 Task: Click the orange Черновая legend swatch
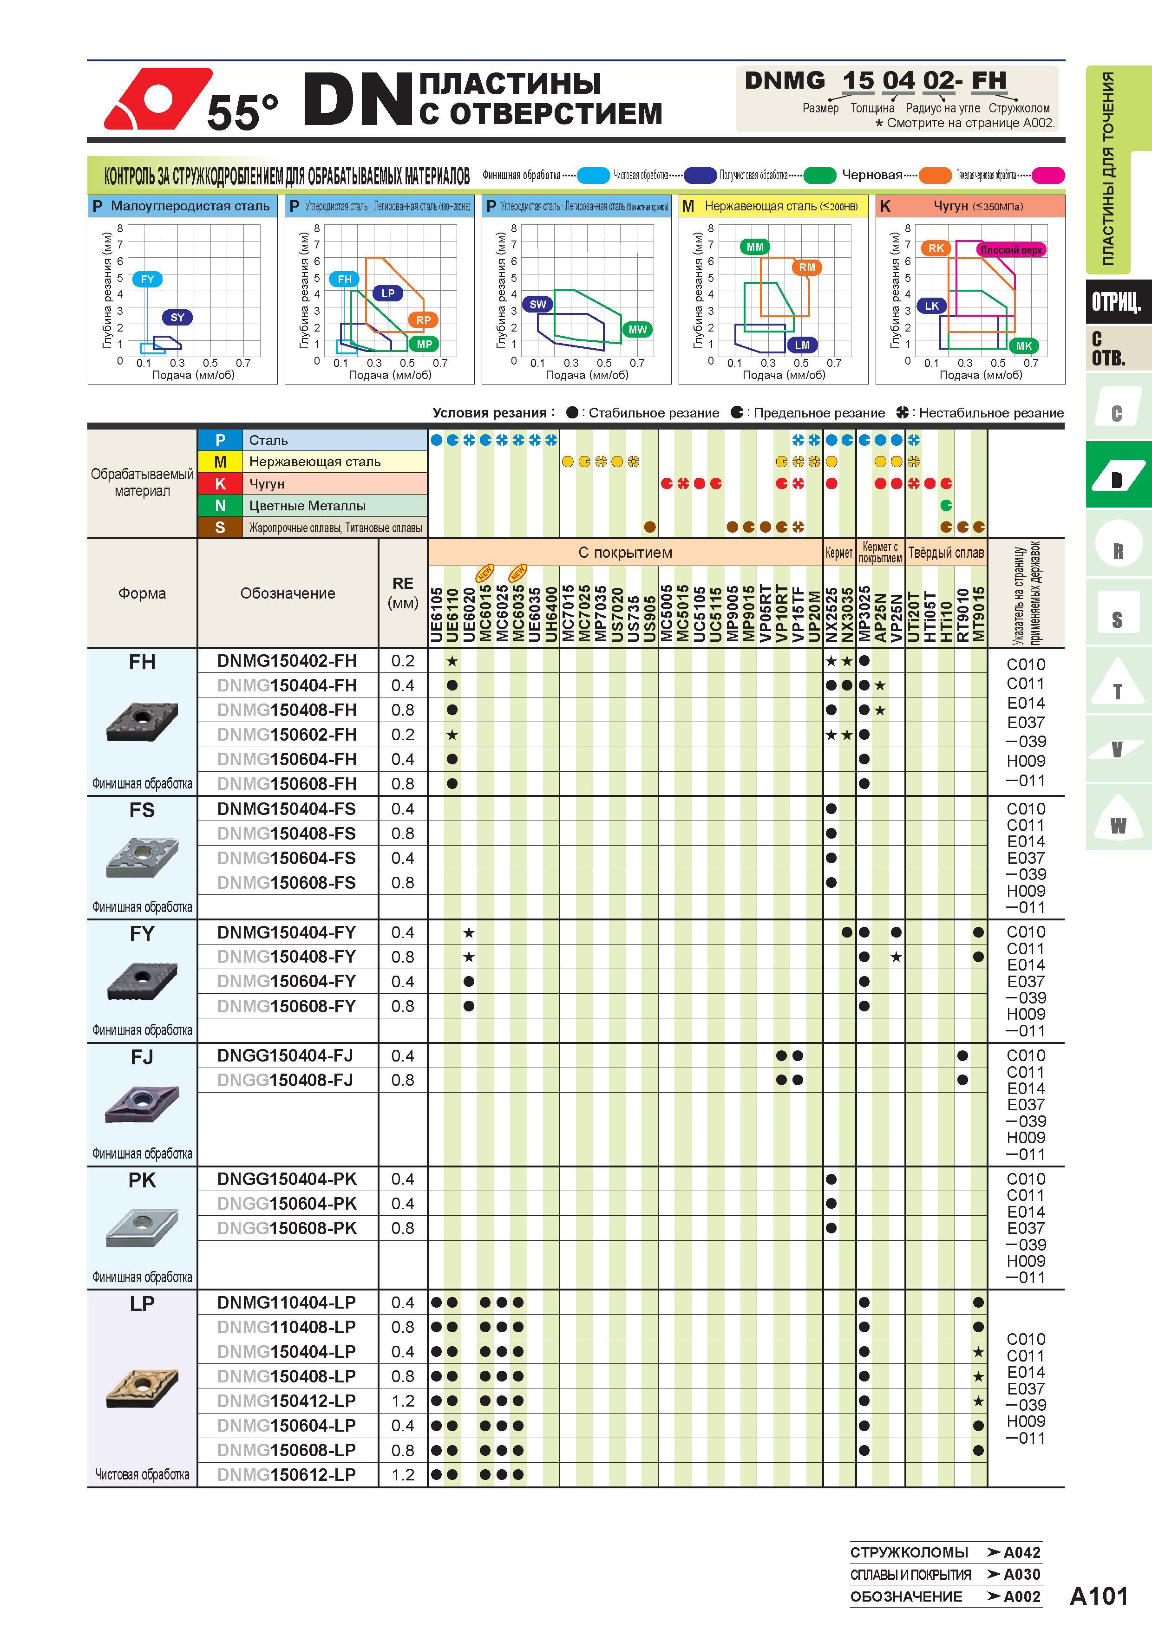coord(935,175)
